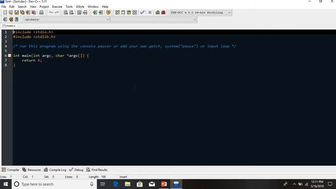Click the 'return 0;' code line
Viewport: 336px width, 189px height.
pyautogui.click(x=32, y=60)
